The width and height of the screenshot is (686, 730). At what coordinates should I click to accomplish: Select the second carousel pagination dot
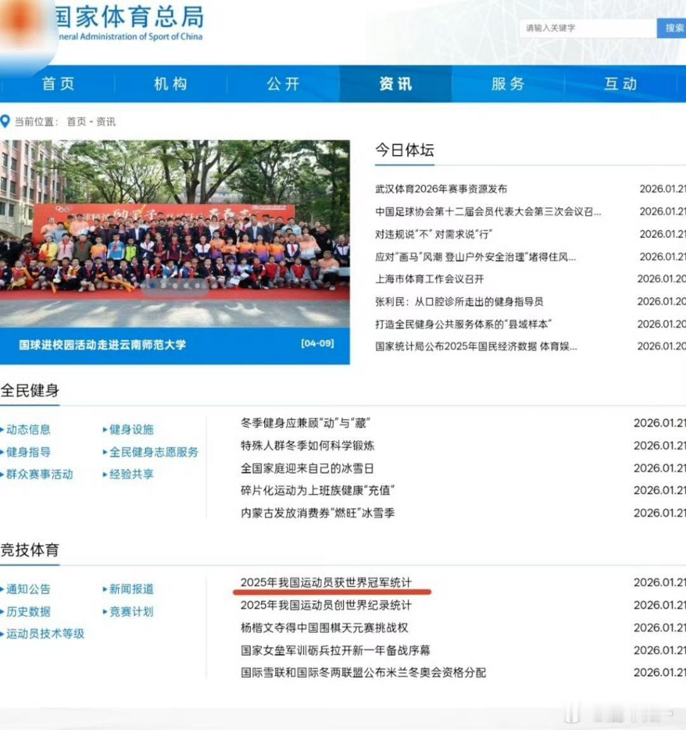[164, 284]
